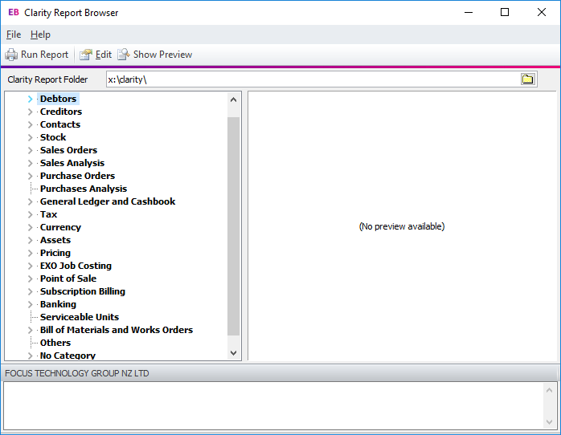This screenshot has height=435, width=561.
Task: Select the Assets tree item
Action: tap(55, 240)
